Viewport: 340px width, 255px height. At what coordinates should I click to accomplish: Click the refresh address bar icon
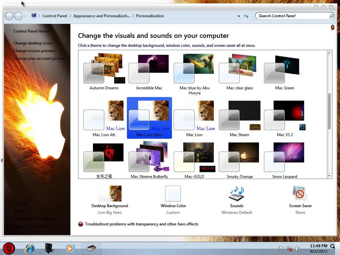tap(246, 16)
